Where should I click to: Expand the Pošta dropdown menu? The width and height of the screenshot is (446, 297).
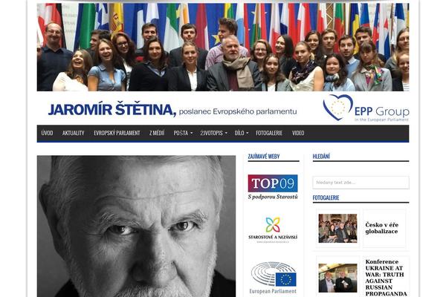click(183, 133)
